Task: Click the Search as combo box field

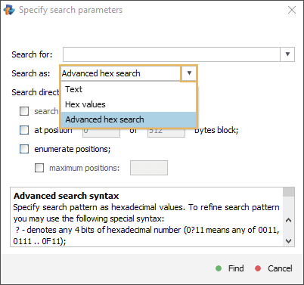Action: 120,73
